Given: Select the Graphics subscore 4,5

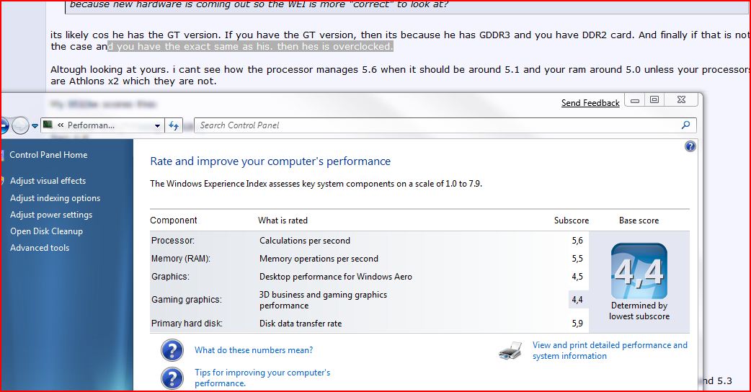Looking at the screenshot, I should point(577,277).
